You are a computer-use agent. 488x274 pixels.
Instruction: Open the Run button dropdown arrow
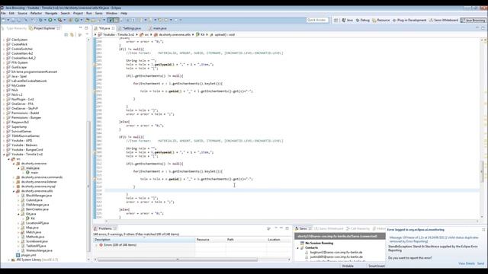point(54,21)
